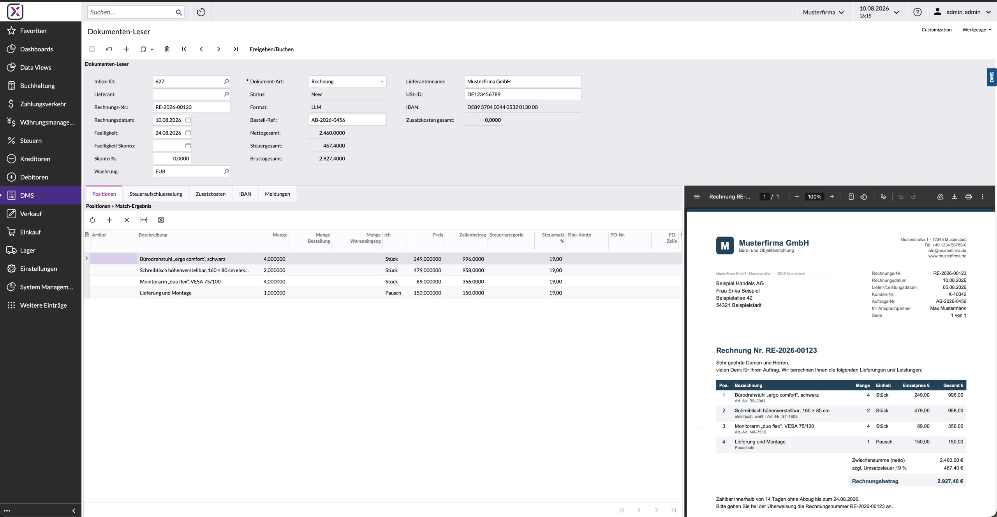Zoom in on the PDF with the plus
Image resolution: width=997 pixels, height=517 pixels.
[x=832, y=196]
